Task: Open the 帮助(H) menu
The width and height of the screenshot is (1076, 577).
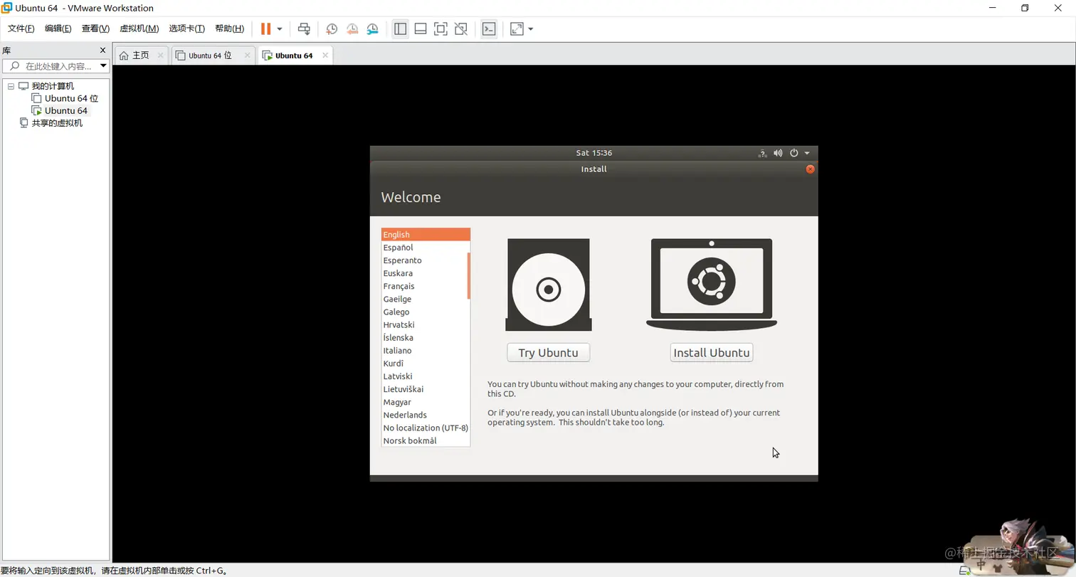Action: [229, 28]
